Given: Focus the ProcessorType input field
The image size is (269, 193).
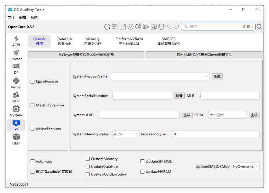Looking at the screenshot, I should click(216, 134).
